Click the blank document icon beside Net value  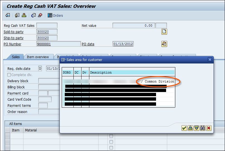click(x=164, y=32)
